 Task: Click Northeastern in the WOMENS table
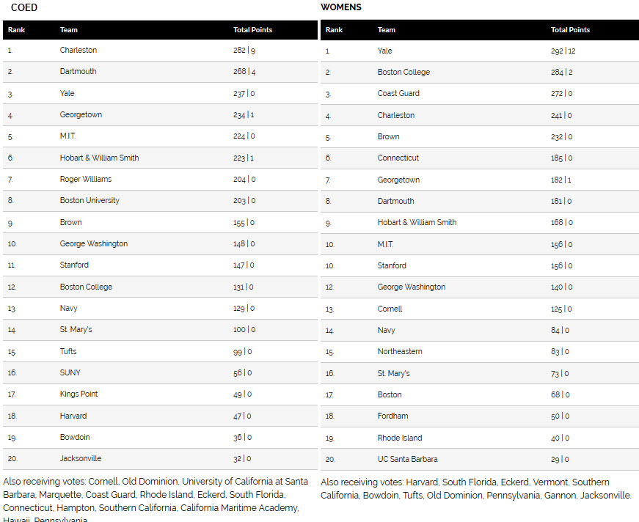click(x=400, y=351)
